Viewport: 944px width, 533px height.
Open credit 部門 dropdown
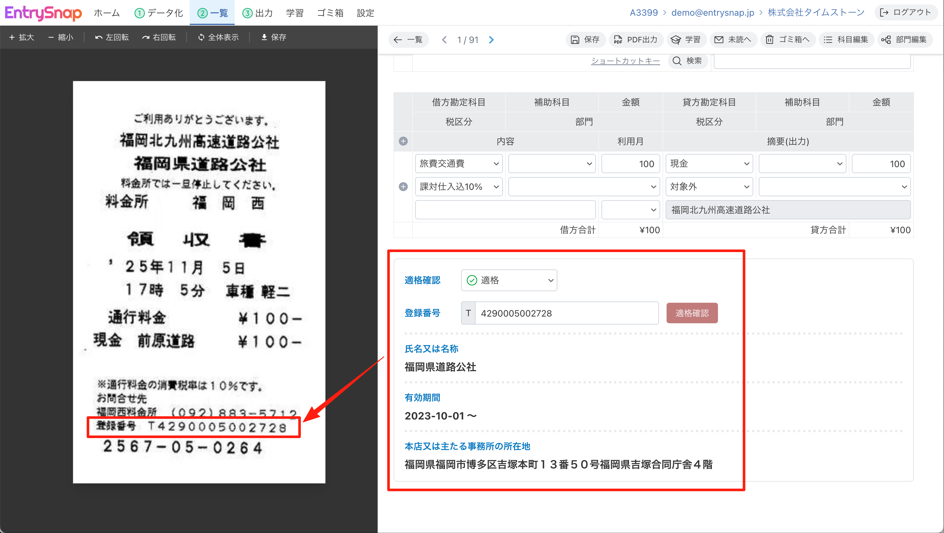click(835, 187)
